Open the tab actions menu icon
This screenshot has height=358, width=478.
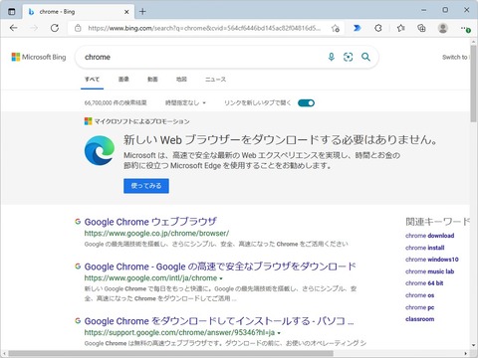point(12,12)
